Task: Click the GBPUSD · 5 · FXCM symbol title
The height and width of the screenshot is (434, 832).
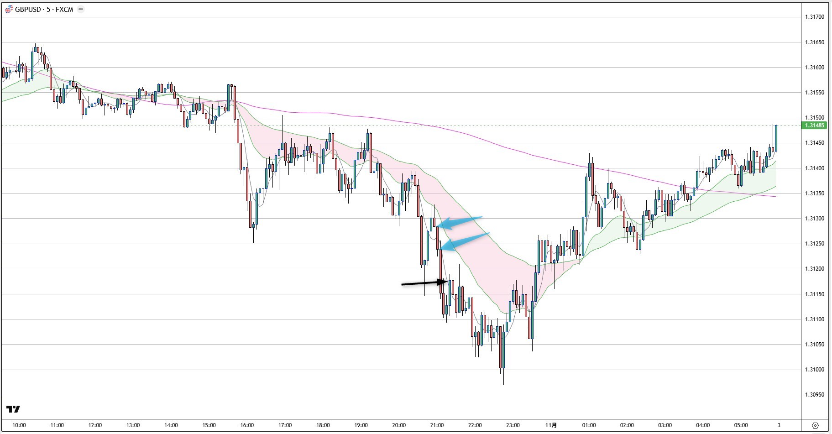Action: (x=44, y=10)
